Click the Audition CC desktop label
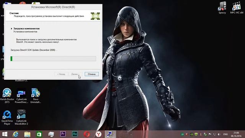 pyautogui.click(x=21, y=80)
